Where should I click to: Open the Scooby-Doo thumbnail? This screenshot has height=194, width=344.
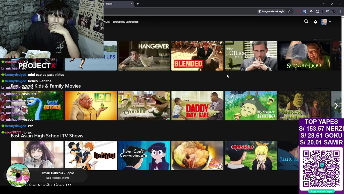tap(304, 56)
